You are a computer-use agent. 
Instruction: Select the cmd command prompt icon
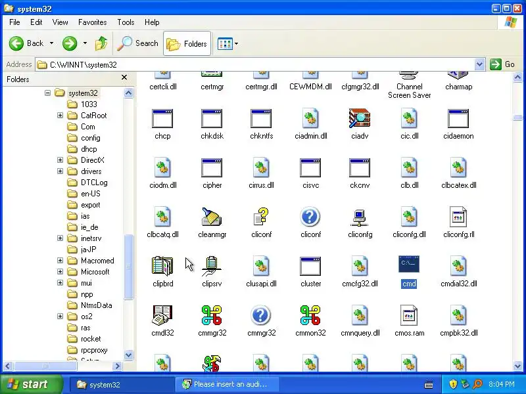pos(409,265)
